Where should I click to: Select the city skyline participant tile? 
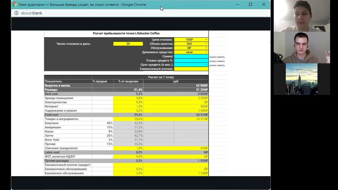click(x=302, y=79)
